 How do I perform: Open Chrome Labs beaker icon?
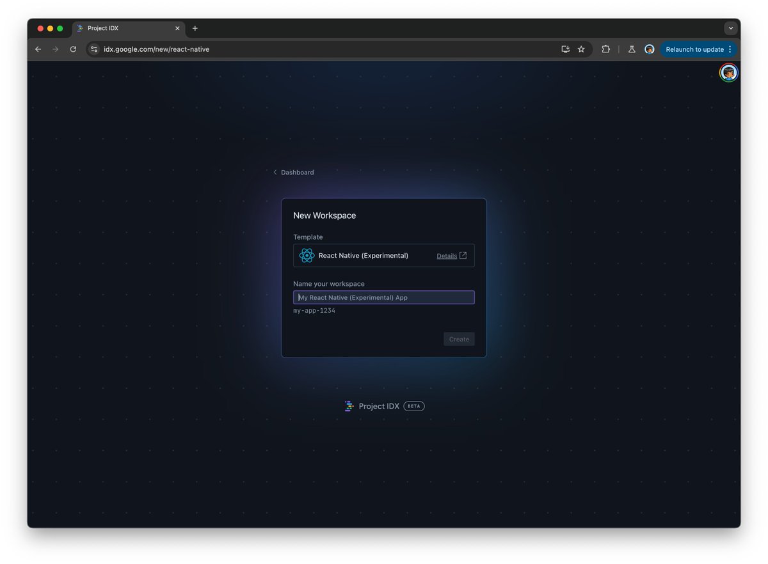click(632, 49)
